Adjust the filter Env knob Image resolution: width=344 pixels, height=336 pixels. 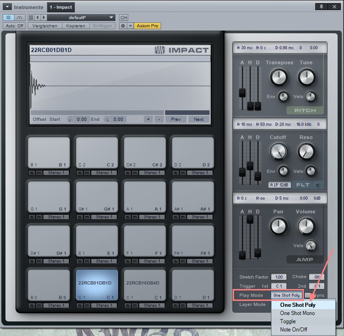[x=283, y=171]
